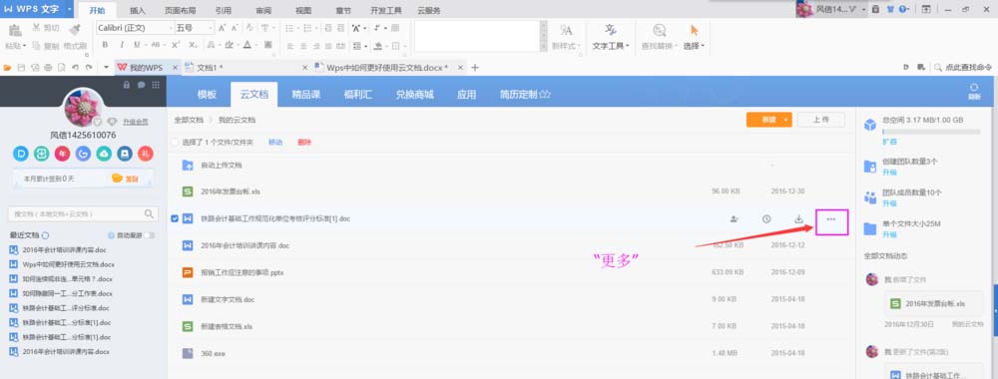Open the new tab plus button

click(474, 68)
